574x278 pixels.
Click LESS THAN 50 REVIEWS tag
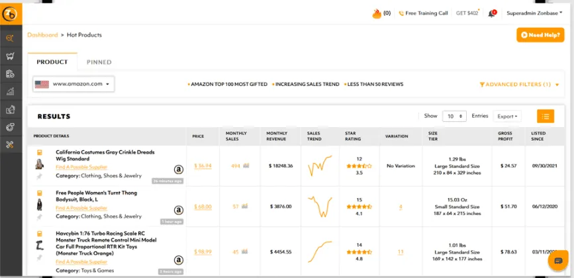373,85
